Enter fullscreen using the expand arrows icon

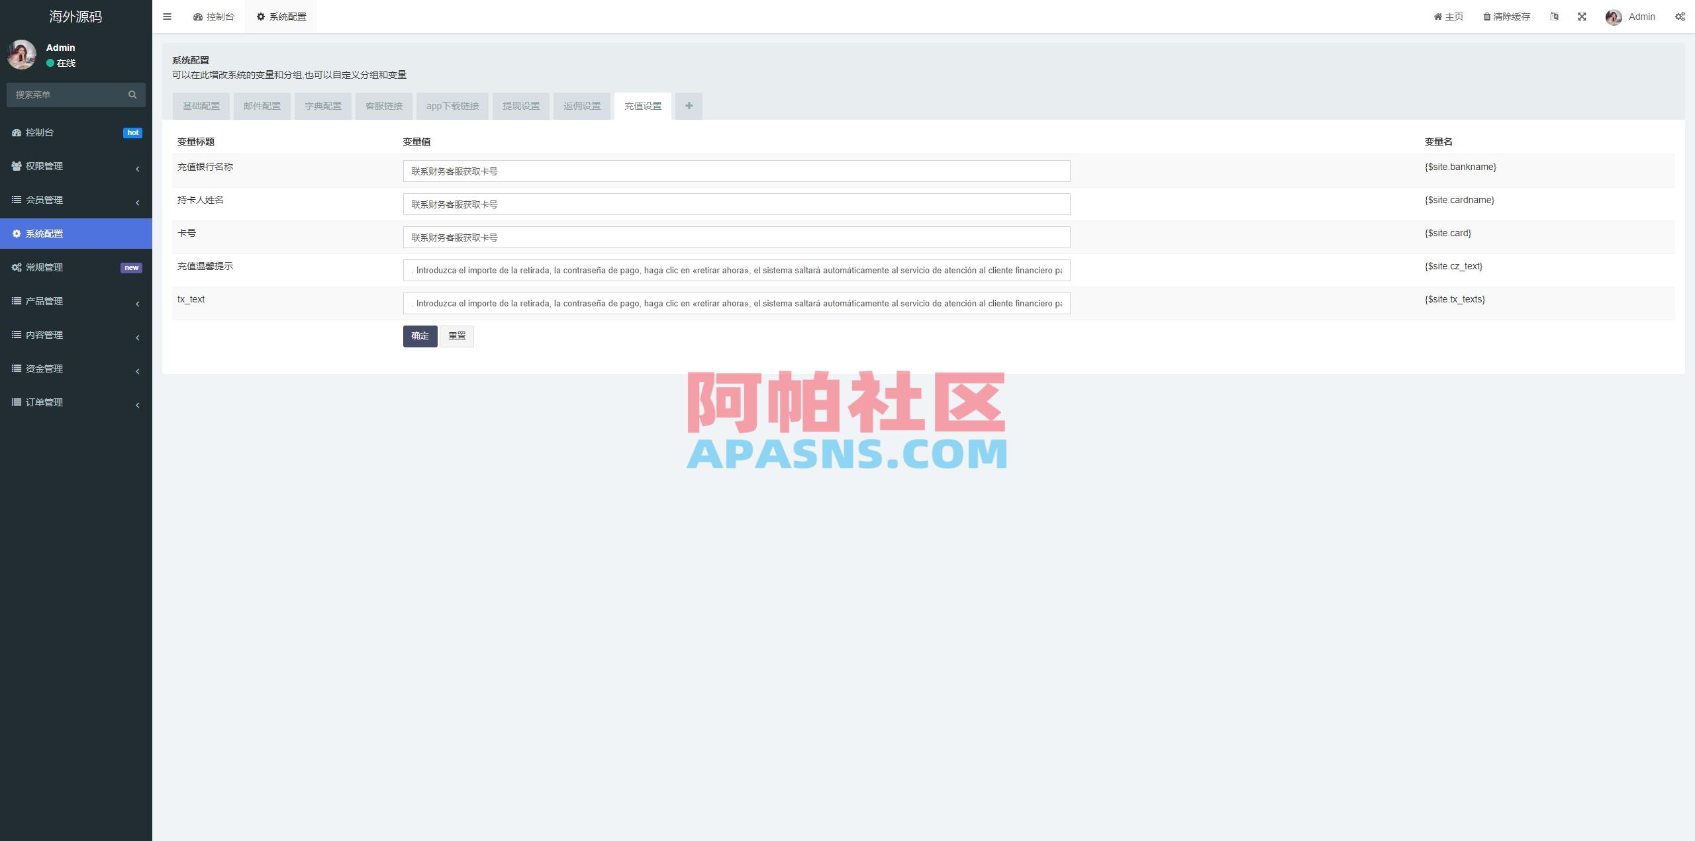(1582, 16)
